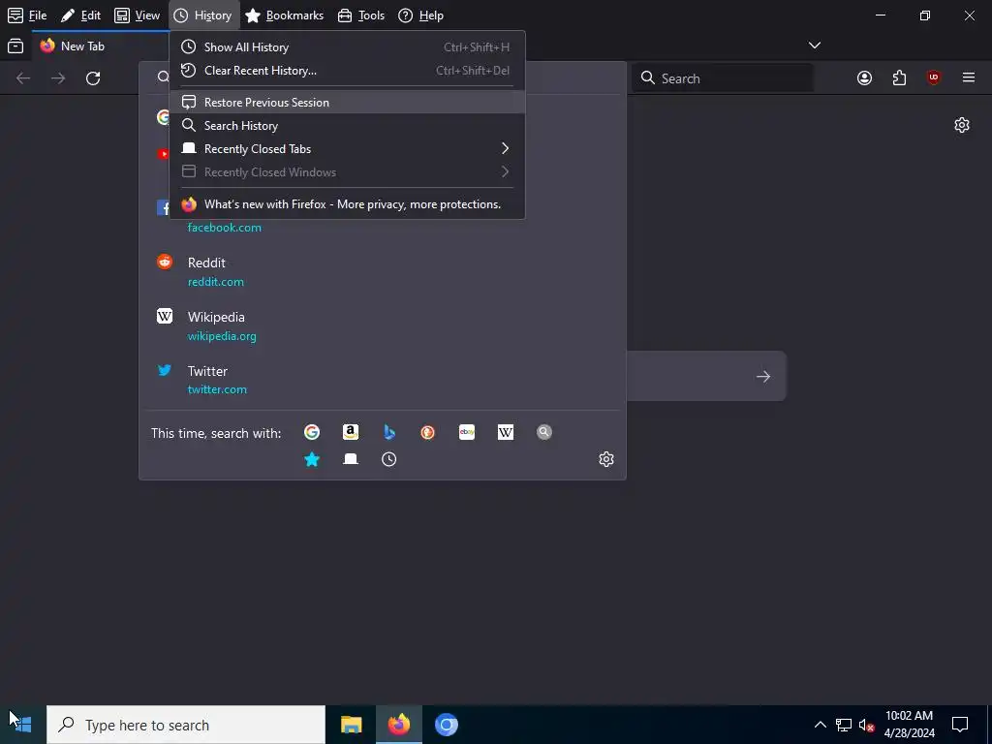Open the hamburger application menu

click(969, 77)
